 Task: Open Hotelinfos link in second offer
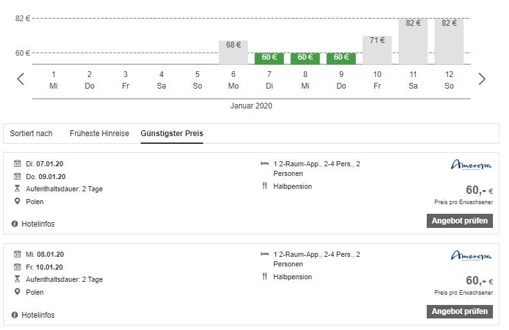coord(38,315)
